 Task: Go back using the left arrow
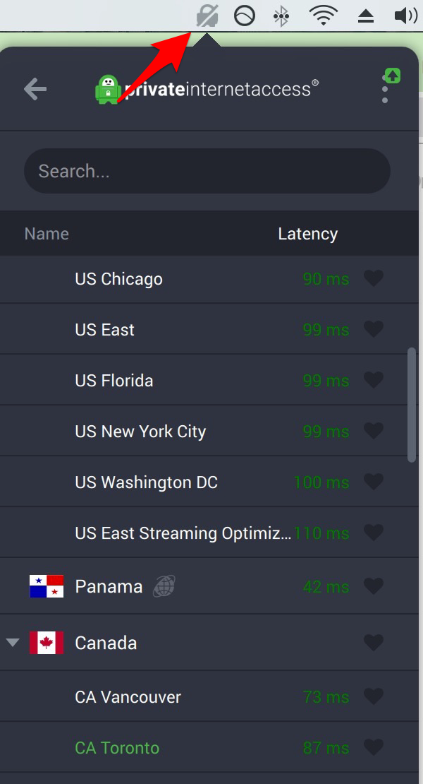[x=35, y=90]
